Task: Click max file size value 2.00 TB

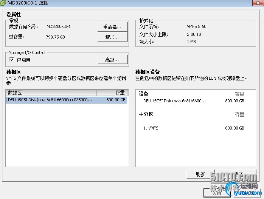Action: coord(194,34)
